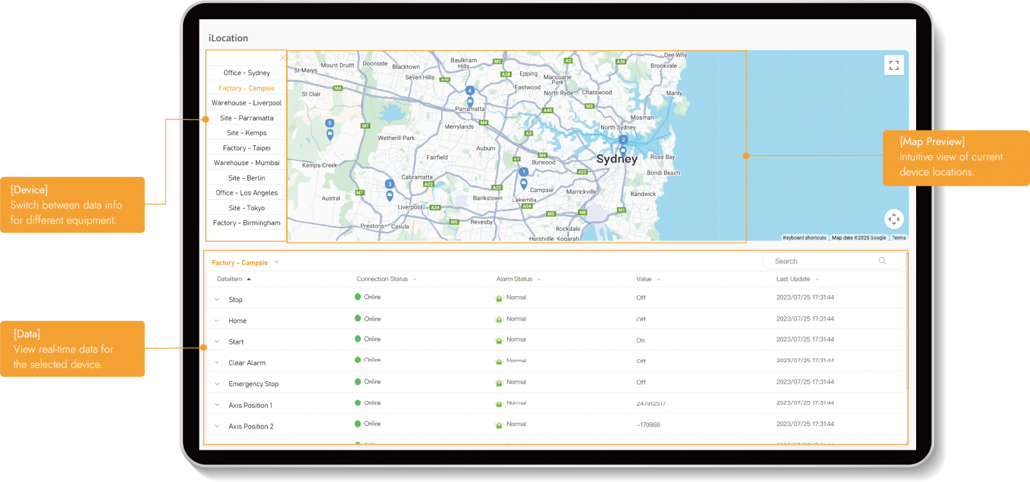Sort table by Last Update column
Image resolution: width=1030 pixels, height=482 pixels.
tap(793, 279)
